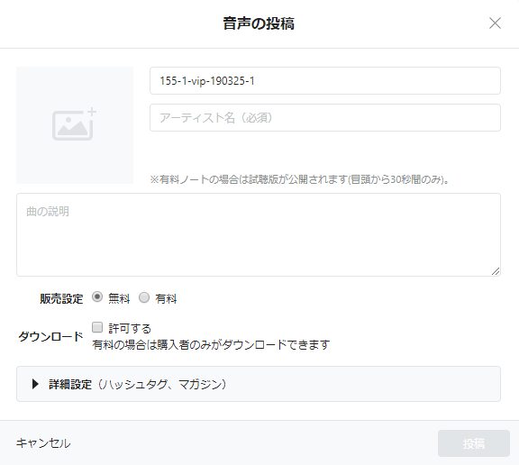Click into the 曲の説明 description box

click(x=259, y=234)
